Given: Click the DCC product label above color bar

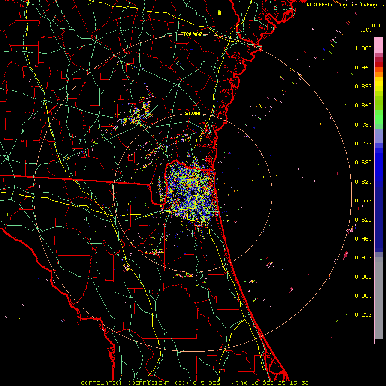Looking at the screenshot, I should 377,26.
